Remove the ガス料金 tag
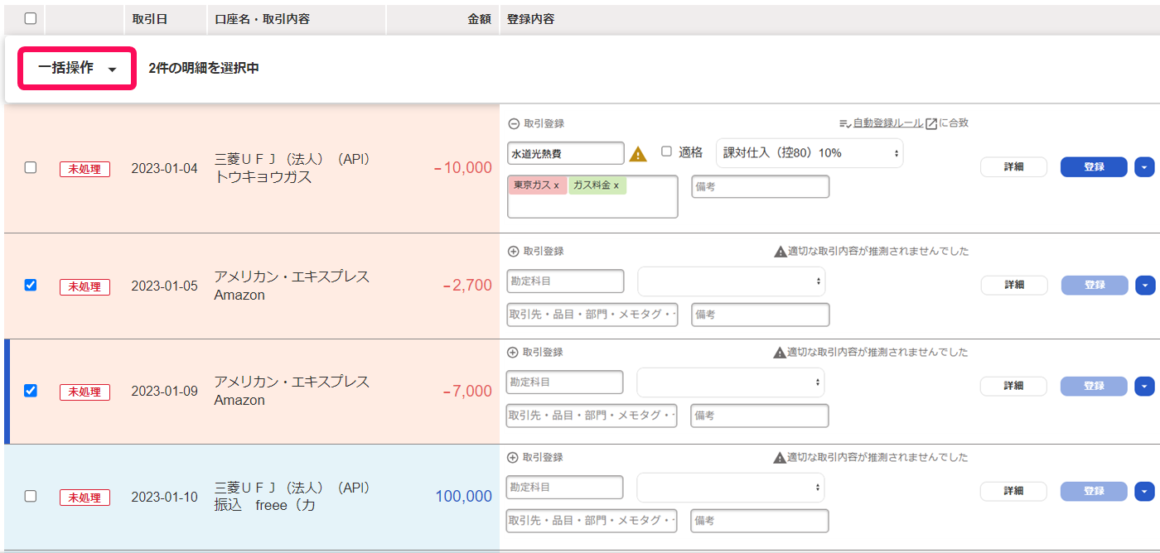 [616, 185]
